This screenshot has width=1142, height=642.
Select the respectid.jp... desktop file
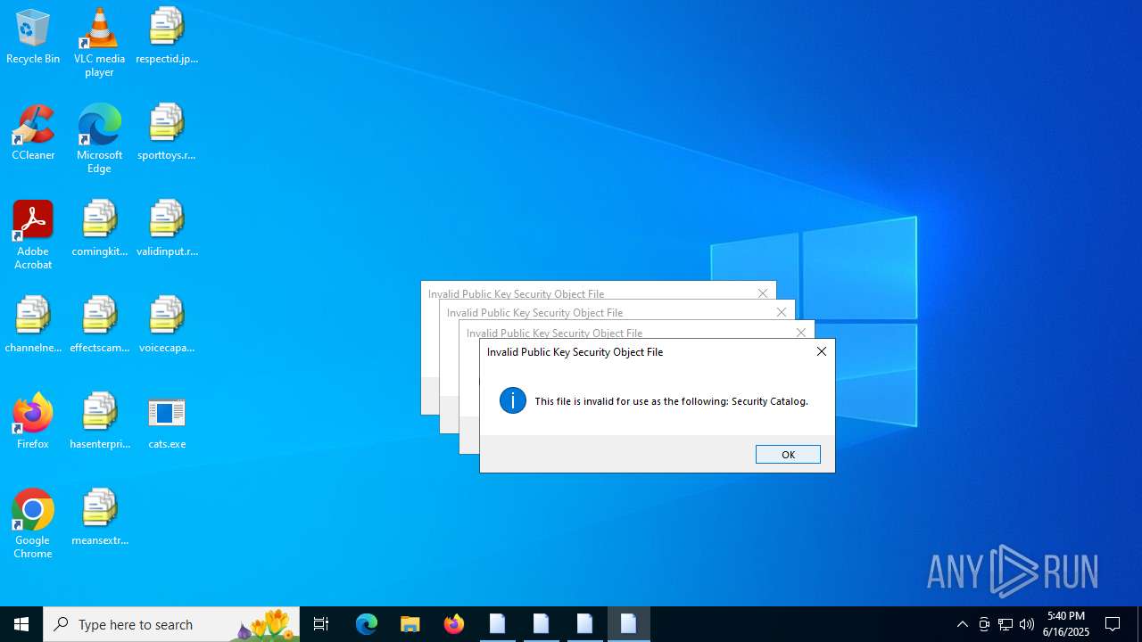click(167, 37)
